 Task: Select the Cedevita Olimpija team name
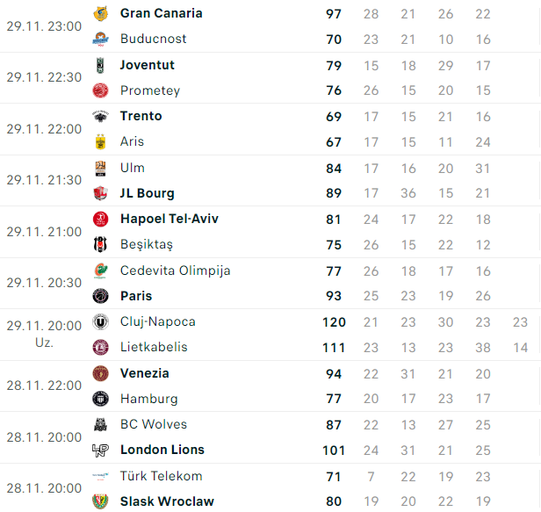tap(176, 270)
